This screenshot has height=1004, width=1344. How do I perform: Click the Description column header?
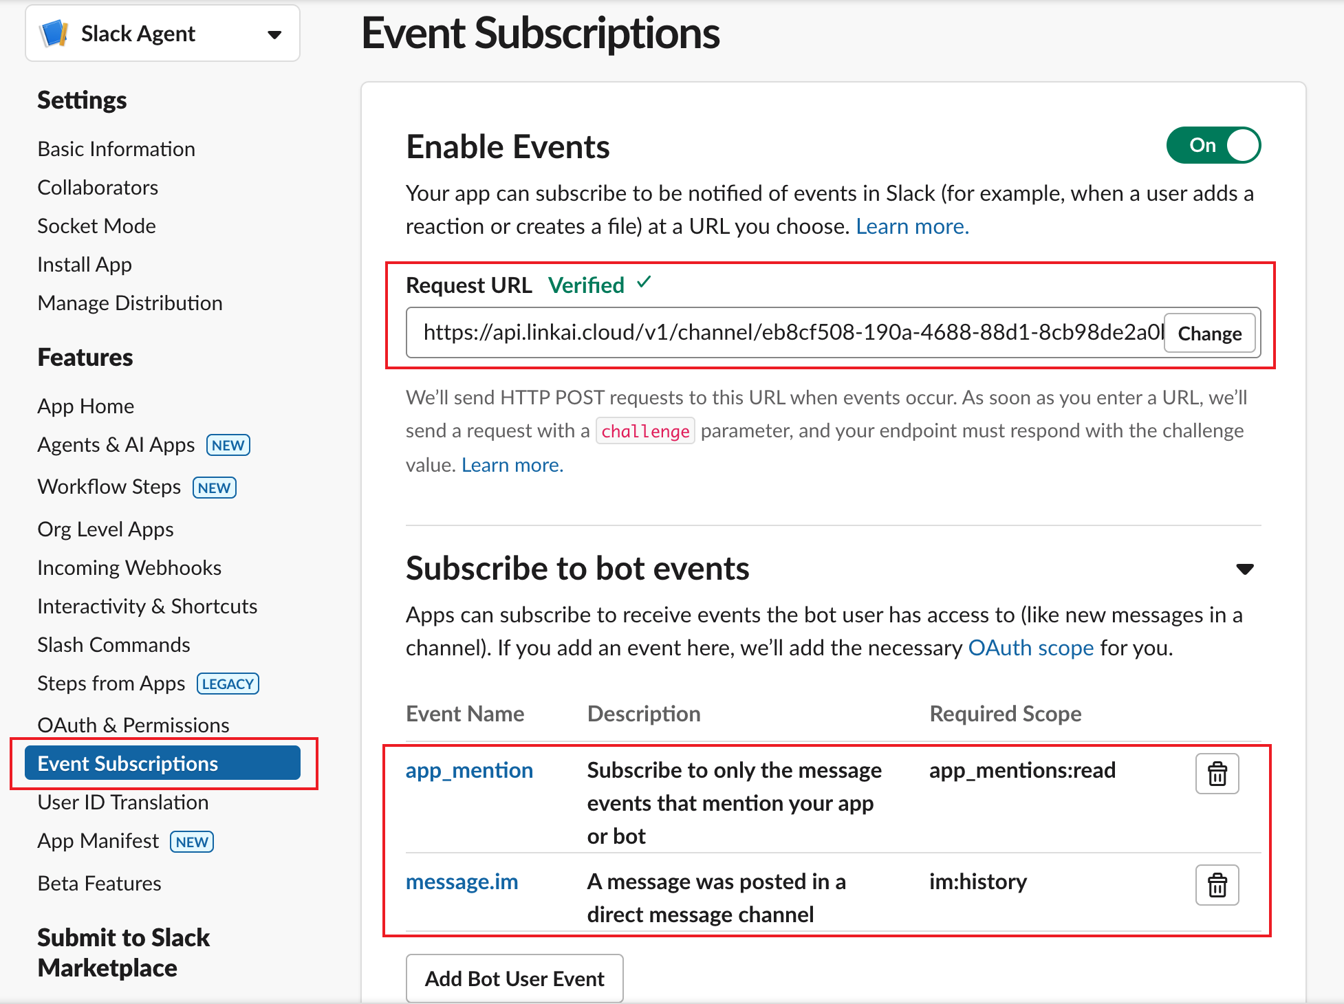click(644, 714)
